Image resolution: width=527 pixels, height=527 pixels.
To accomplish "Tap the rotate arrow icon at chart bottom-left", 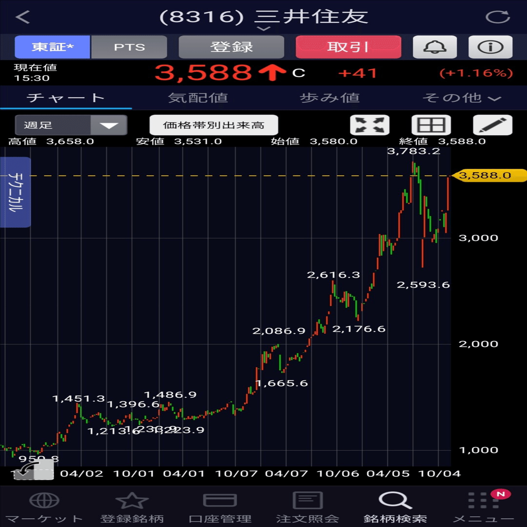I will (x=34, y=469).
